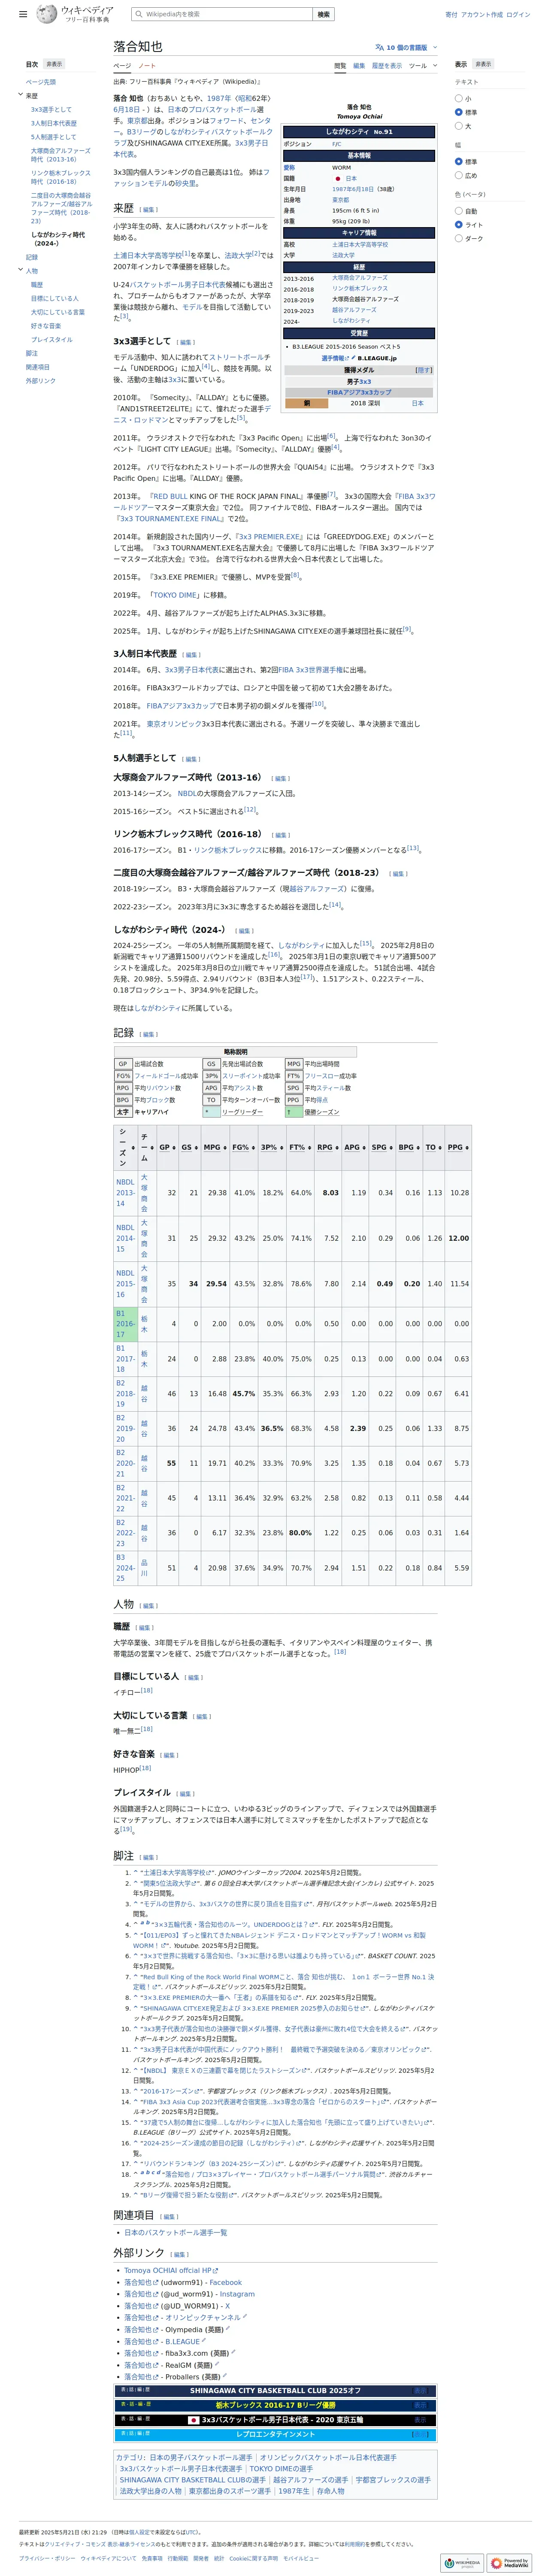This screenshot has height=2576, width=551.
Task: Switch to the ノート talk tab
Action: pos(147,66)
